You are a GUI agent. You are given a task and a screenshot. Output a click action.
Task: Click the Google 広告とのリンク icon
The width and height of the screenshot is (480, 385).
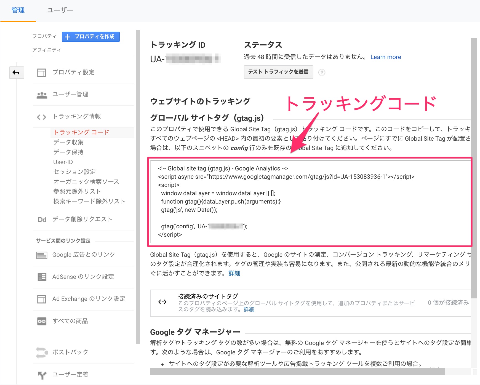42,255
